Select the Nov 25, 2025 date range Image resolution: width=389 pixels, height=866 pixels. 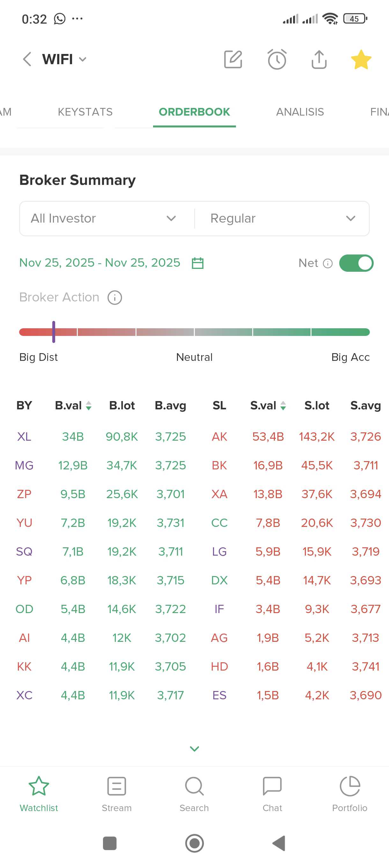click(x=100, y=263)
